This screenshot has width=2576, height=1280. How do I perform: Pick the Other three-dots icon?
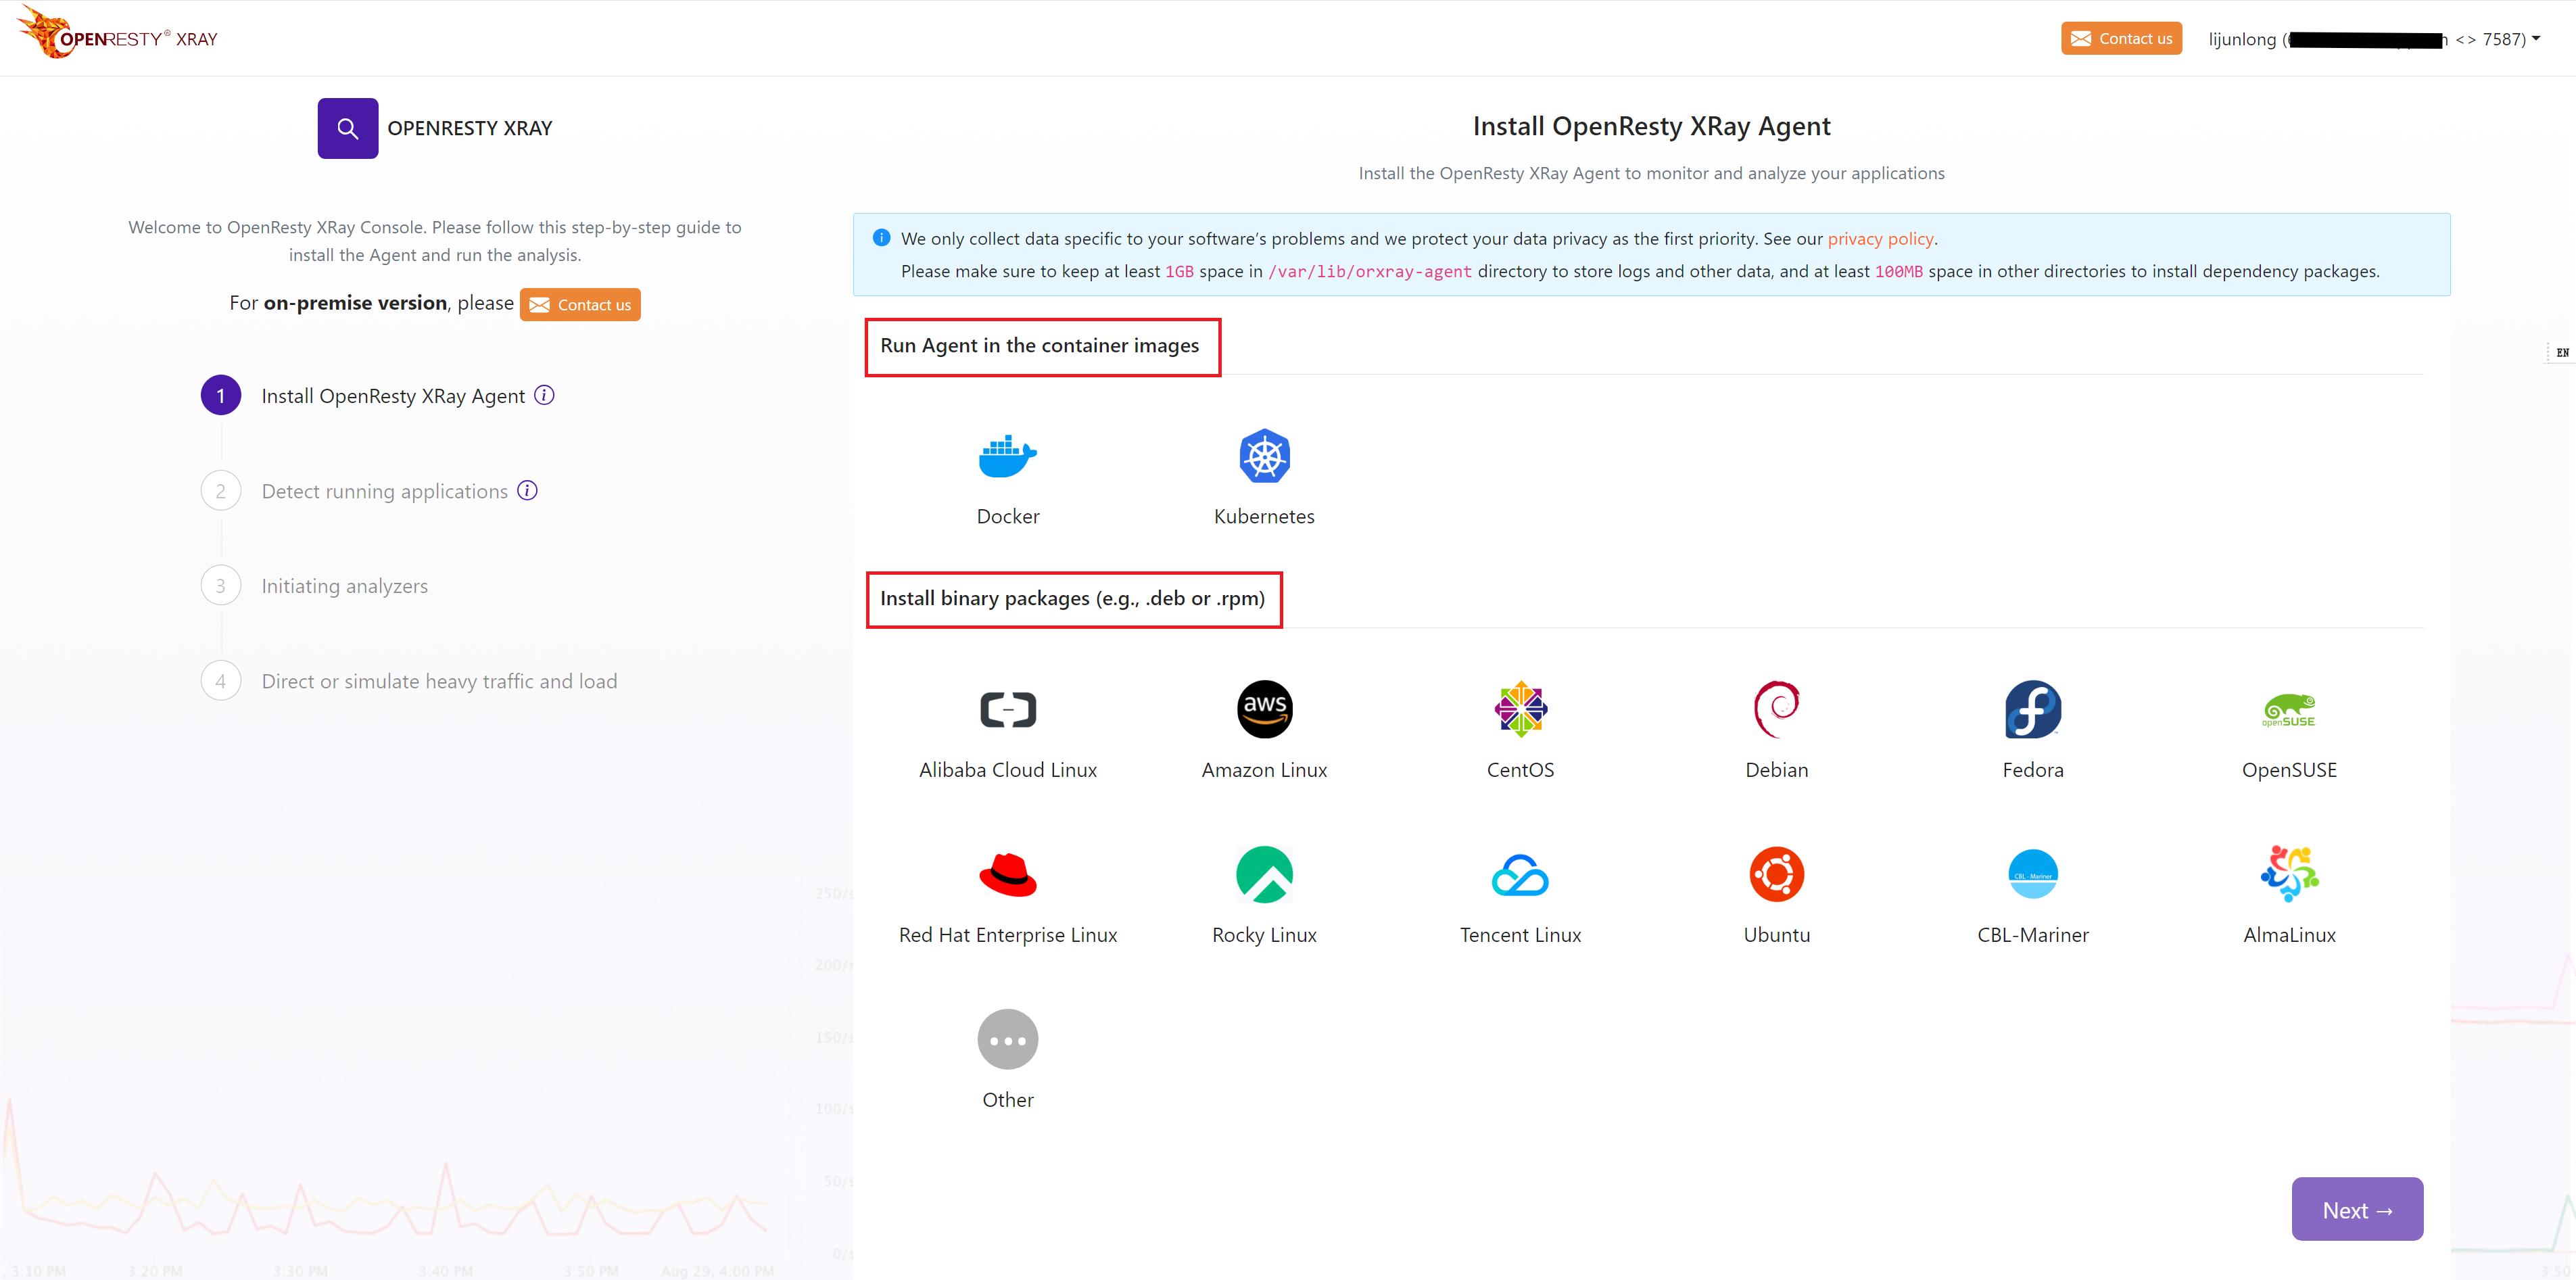point(1007,1040)
